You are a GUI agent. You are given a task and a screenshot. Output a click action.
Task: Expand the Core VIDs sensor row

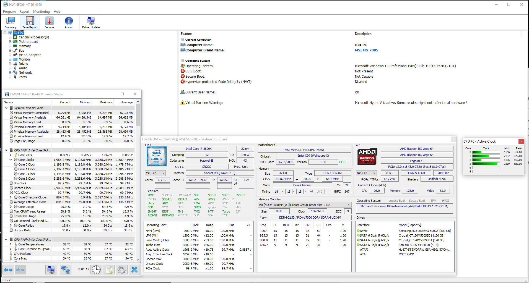pyautogui.click(x=11, y=155)
